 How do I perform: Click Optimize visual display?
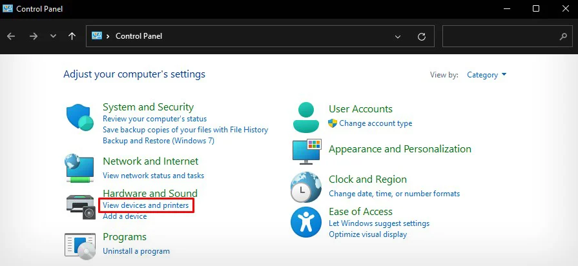pyautogui.click(x=368, y=234)
